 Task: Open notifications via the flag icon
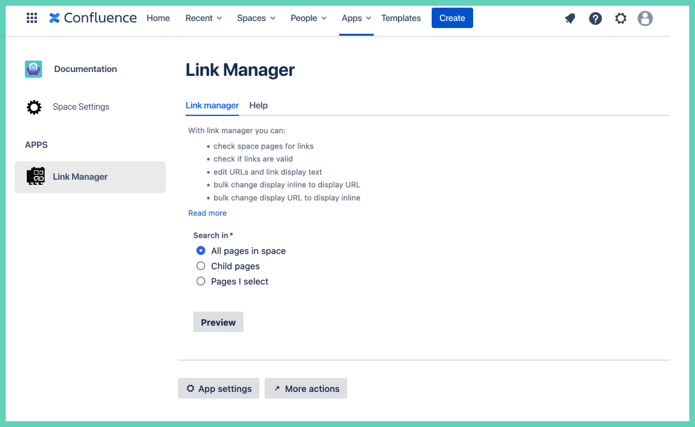569,18
